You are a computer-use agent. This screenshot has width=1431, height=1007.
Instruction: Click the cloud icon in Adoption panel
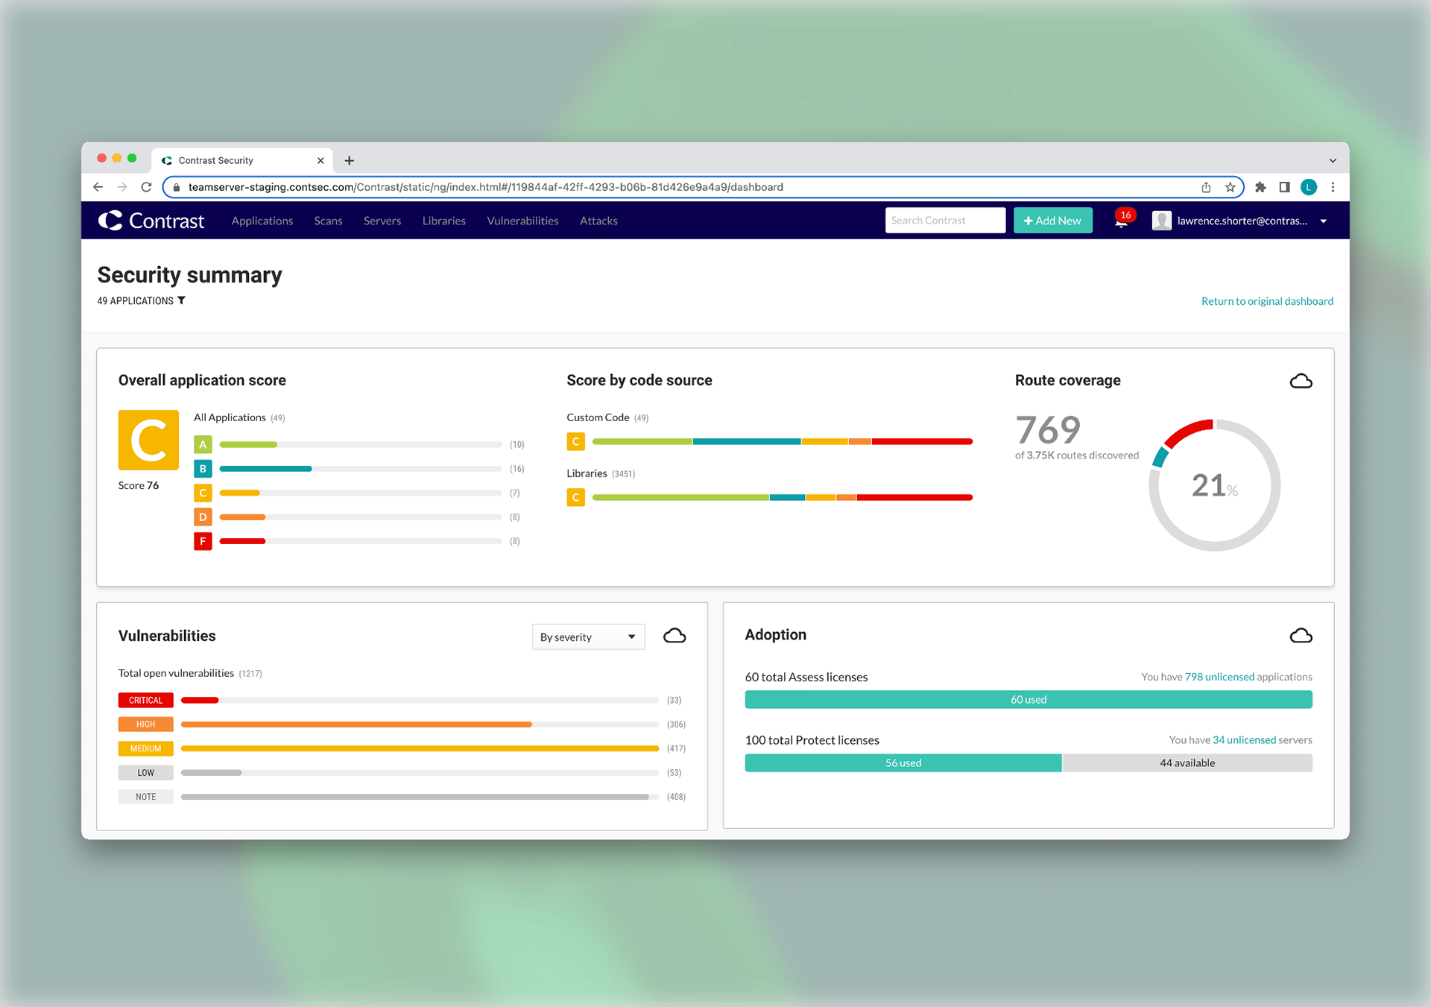[1301, 636]
